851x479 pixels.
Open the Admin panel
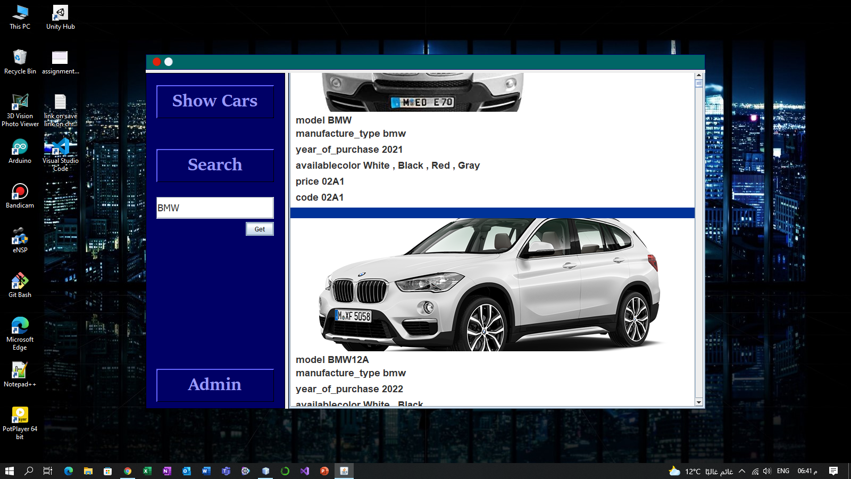click(x=215, y=385)
